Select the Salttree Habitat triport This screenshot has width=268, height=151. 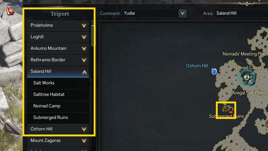(x=49, y=94)
